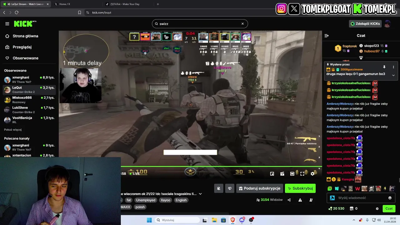
Task: Click Podaruj subskrypcje button
Action: click(x=260, y=188)
